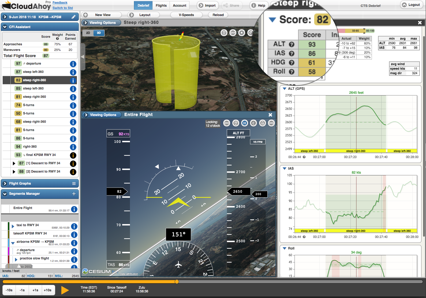
Task: Expand the airborne KPSM → KPSM segment
Action: coord(13,243)
